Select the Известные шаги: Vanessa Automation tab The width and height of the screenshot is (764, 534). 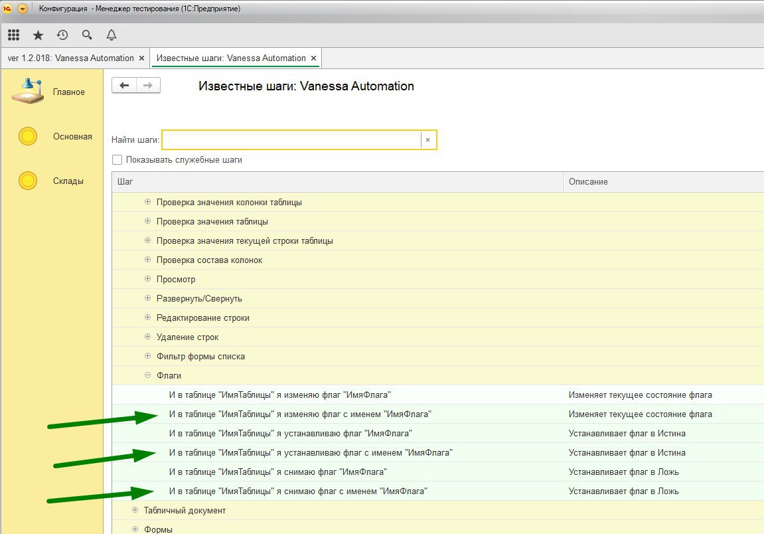(x=231, y=58)
